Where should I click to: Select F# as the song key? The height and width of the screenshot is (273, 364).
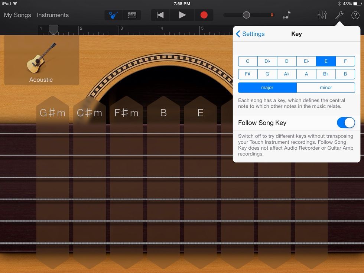247,74
